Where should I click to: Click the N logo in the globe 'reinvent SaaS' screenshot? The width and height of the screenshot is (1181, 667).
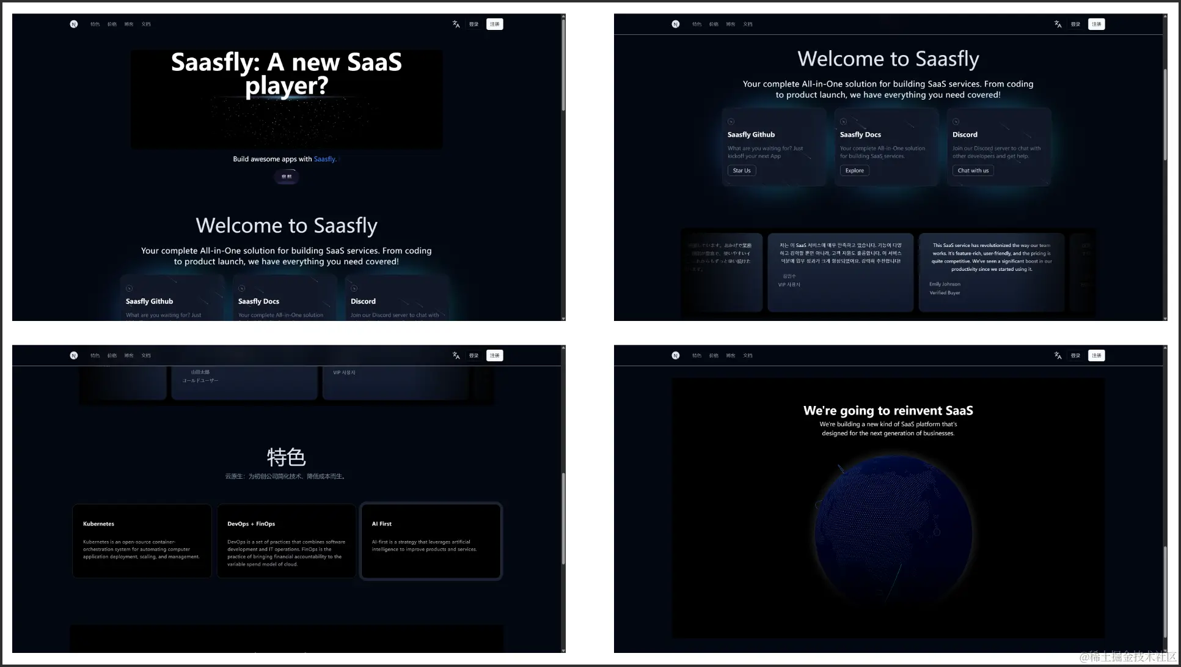676,356
